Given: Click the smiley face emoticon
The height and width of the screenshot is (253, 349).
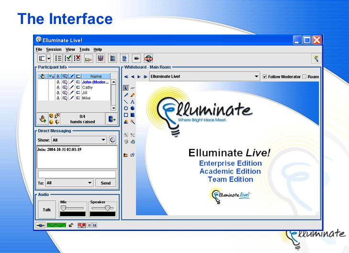Looking at the screenshot, I should (51, 115).
